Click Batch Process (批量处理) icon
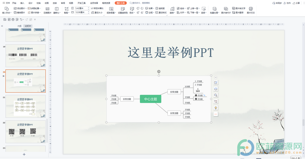This screenshot has width=305, height=159. pyautogui.click(x=215, y=9)
